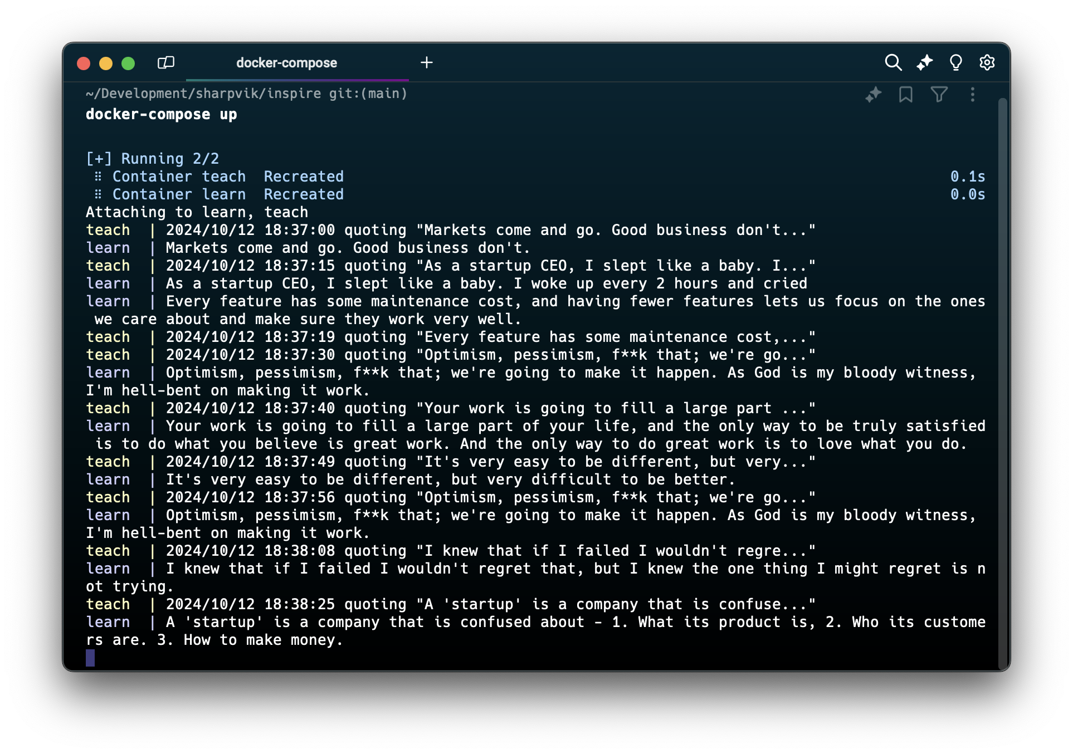Click 'Attaching to learn, teach' line
Image resolution: width=1073 pixels, height=754 pixels.
[x=197, y=212]
